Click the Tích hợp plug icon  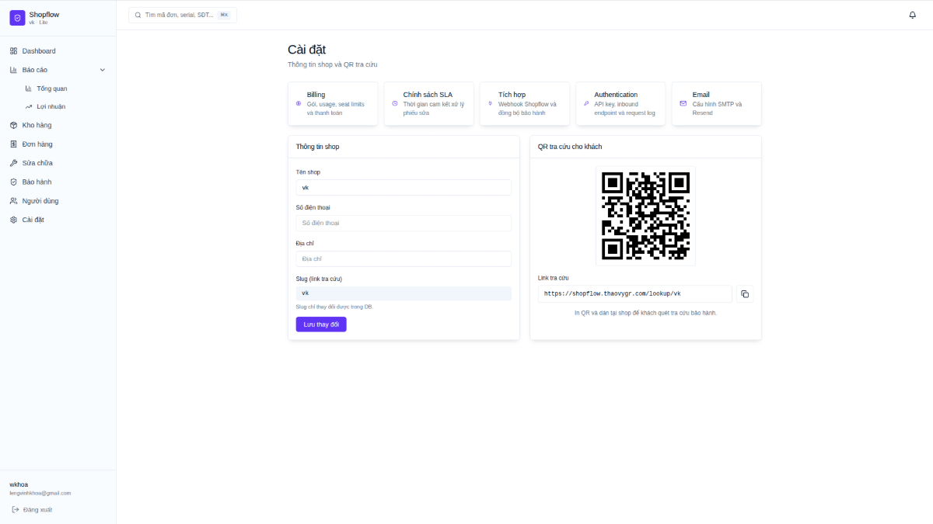tap(491, 103)
